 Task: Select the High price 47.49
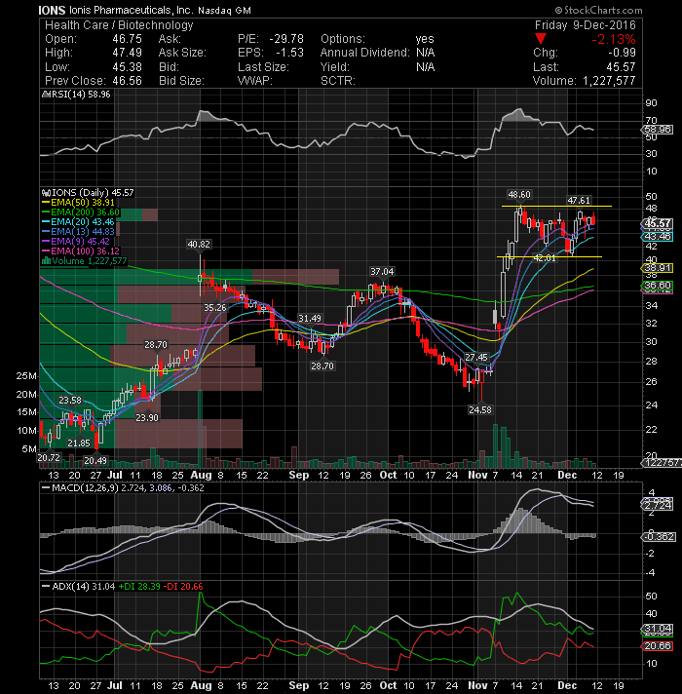127,53
